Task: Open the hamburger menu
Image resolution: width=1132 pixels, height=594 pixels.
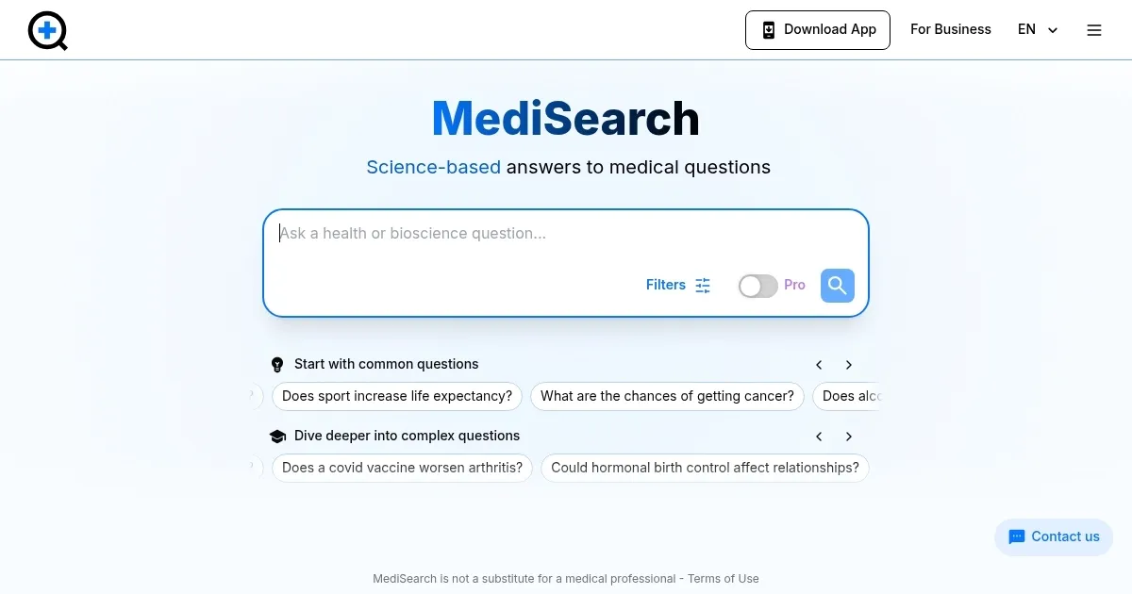Action: point(1094,29)
